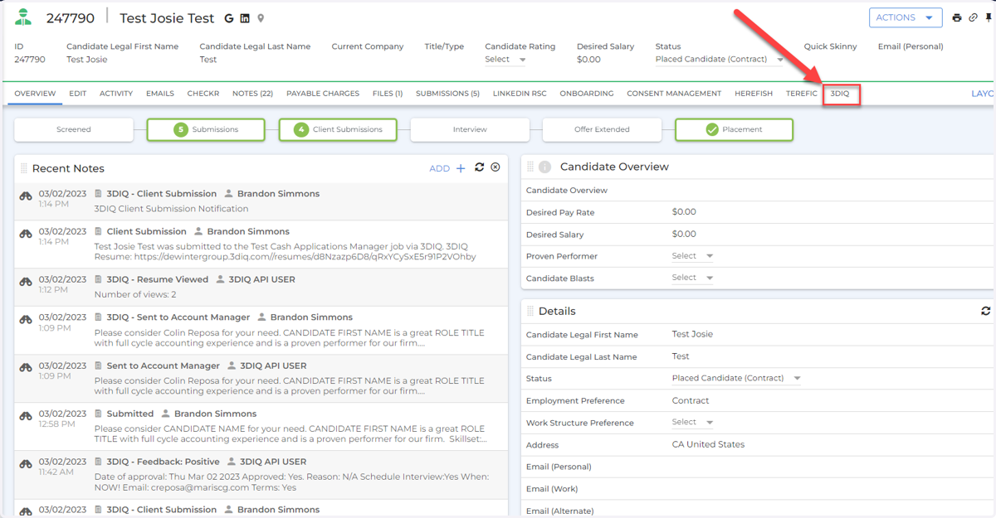Click the pin icon at top right
The width and height of the screenshot is (996, 518).
(989, 17)
